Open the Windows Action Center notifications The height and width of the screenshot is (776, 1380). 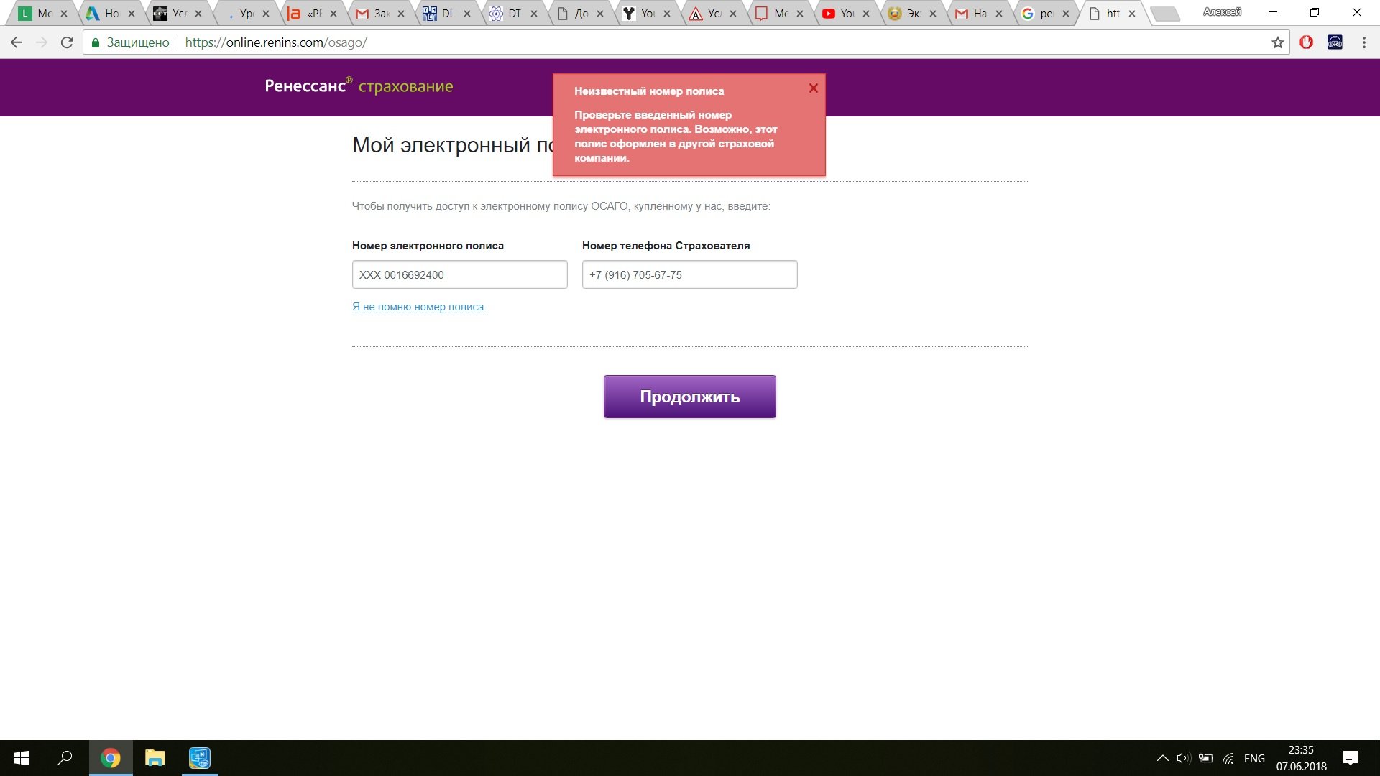click(1350, 758)
